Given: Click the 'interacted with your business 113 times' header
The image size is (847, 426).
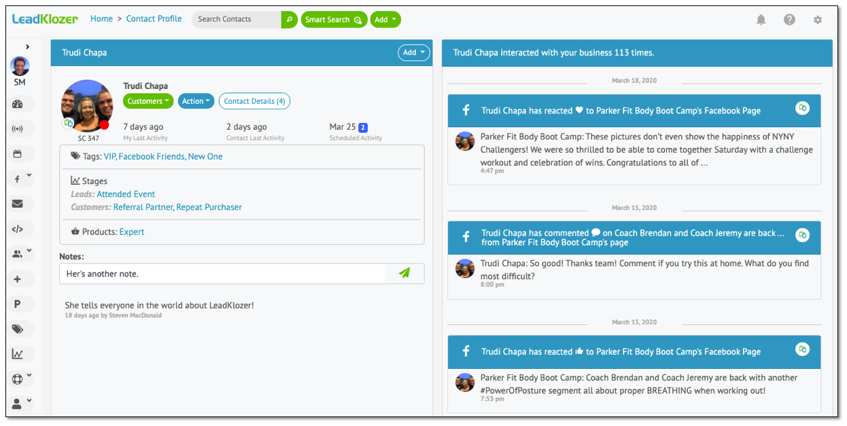Looking at the screenshot, I should [x=637, y=52].
